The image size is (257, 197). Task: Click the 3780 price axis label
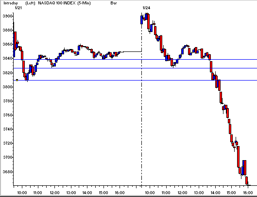pyautogui.click(x=7, y=101)
